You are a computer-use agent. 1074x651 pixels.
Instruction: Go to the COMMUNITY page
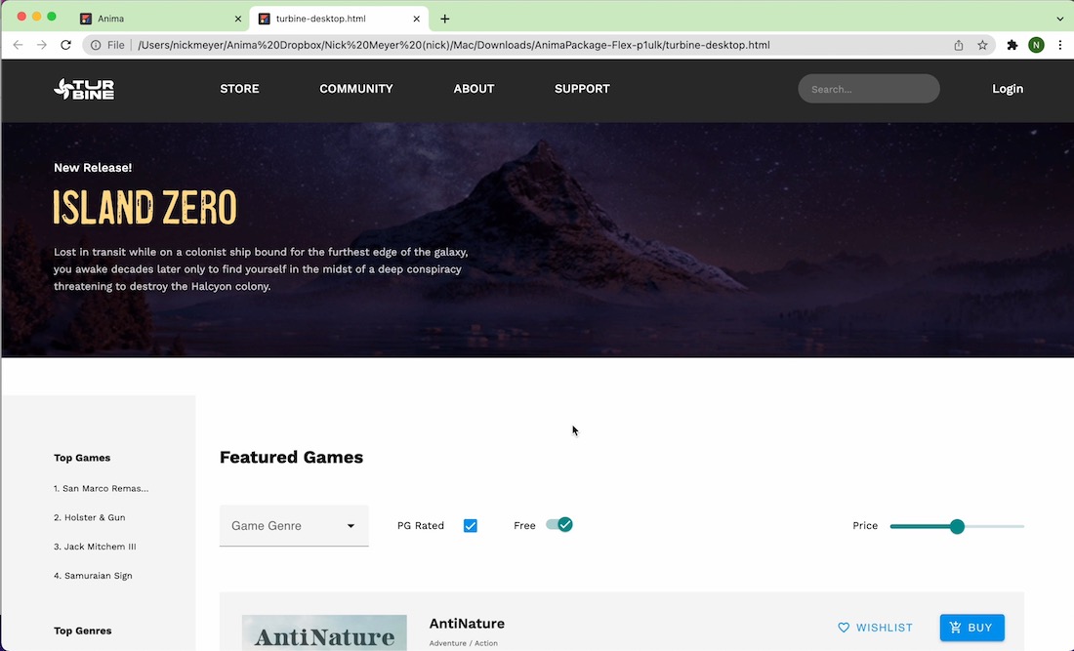click(x=356, y=89)
